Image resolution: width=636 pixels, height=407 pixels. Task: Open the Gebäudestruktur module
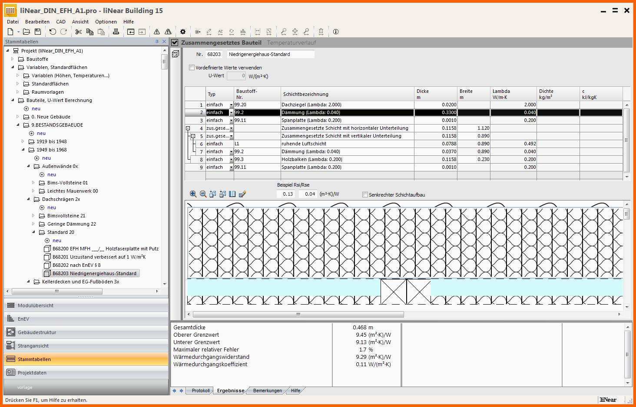[x=37, y=332]
